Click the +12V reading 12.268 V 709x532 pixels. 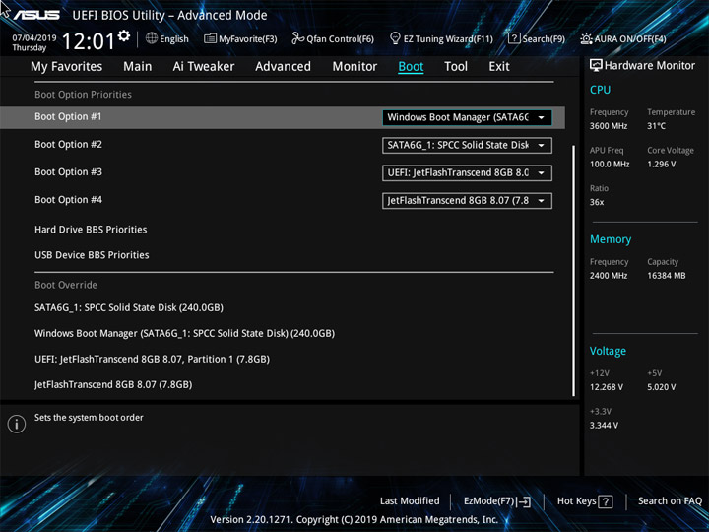coord(606,387)
